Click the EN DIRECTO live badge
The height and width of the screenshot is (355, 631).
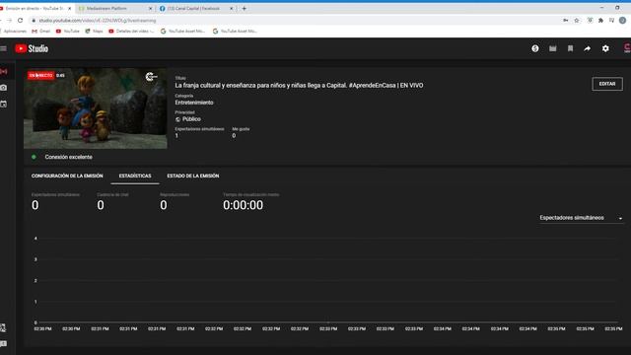pos(40,75)
